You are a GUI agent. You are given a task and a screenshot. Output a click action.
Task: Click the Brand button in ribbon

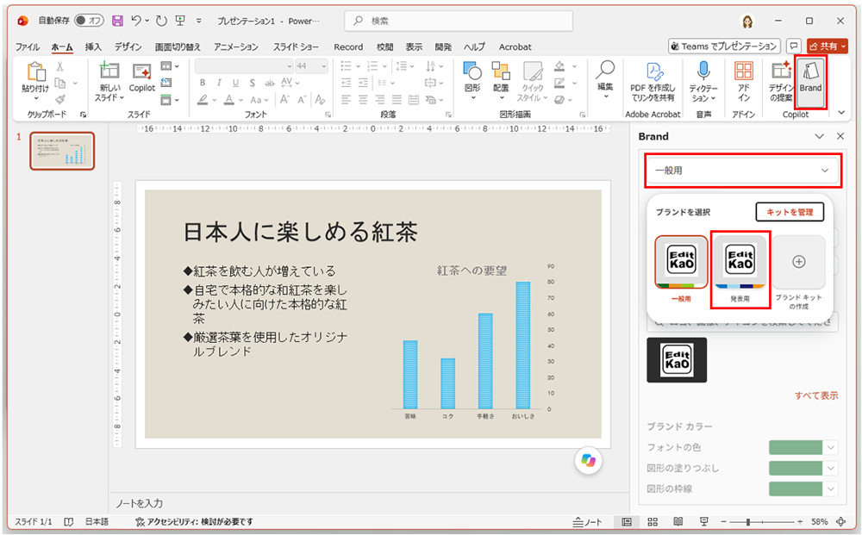tap(810, 81)
